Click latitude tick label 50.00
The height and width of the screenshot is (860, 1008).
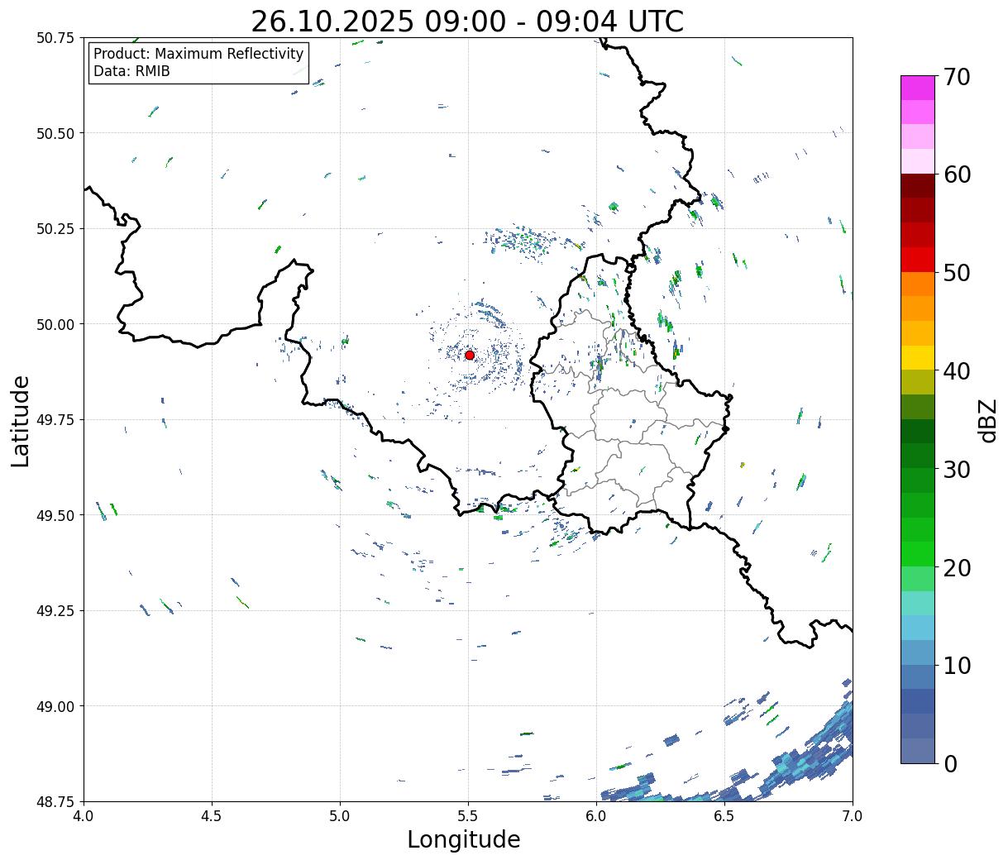click(55, 324)
